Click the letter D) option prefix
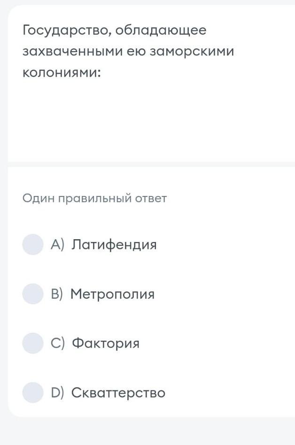Viewport: 295px width, 445px height. [x=57, y=393]
